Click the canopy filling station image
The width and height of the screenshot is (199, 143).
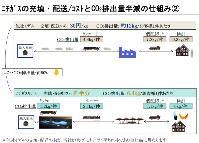[x=130, y=120]
